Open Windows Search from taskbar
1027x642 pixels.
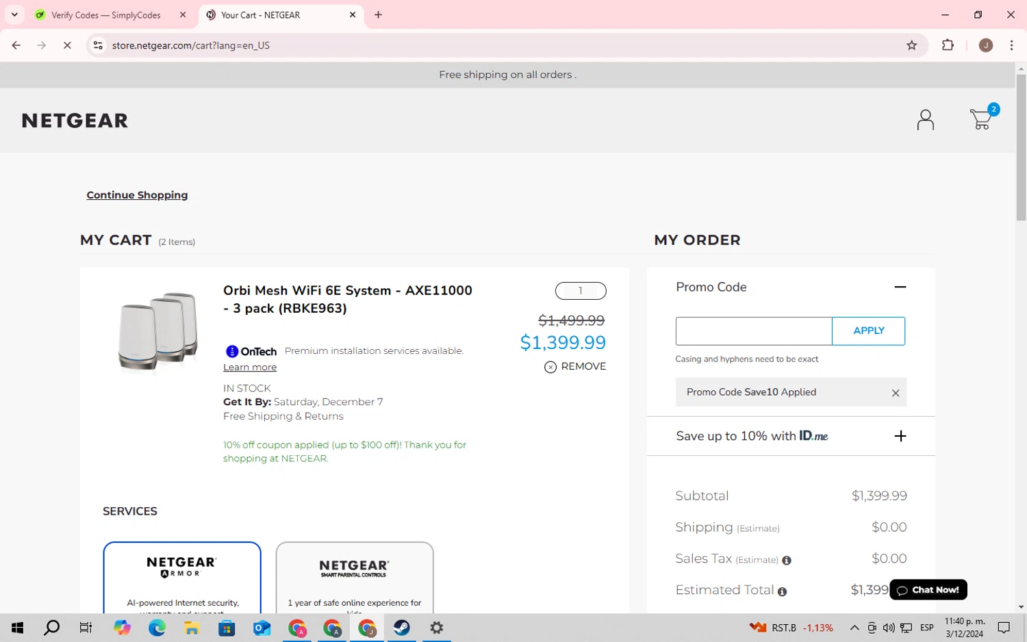(x=51, y=628)
